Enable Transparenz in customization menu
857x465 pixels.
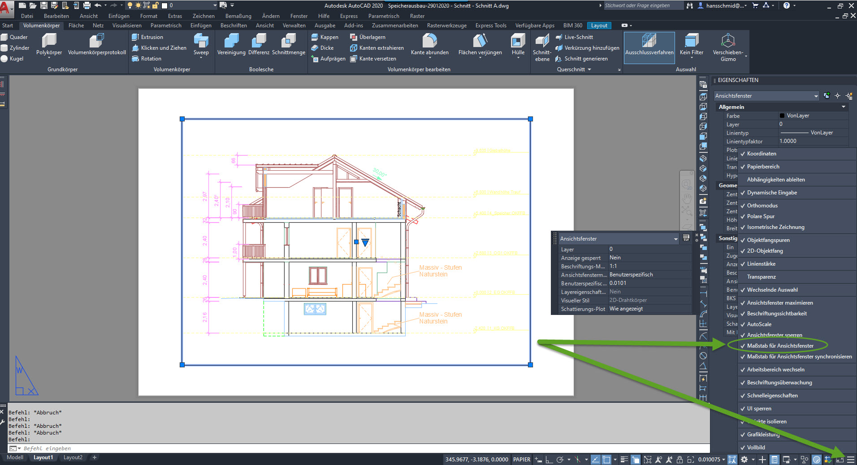coord(761,277)
